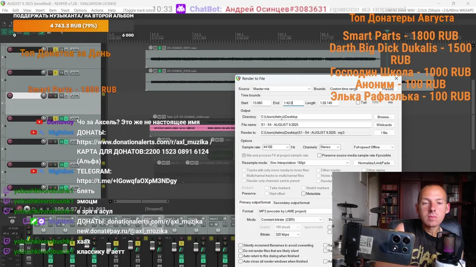The width and height of the screenshot is (476, 267).
Task: Open the Full-speed Offline dropdown
Action: tap(374, 147)
